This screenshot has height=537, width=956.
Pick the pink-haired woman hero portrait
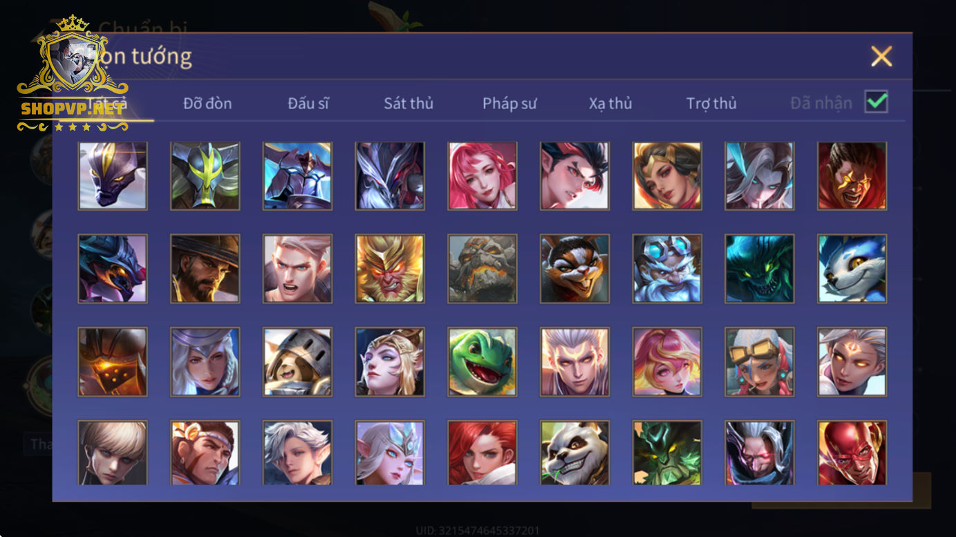[482, 176]
